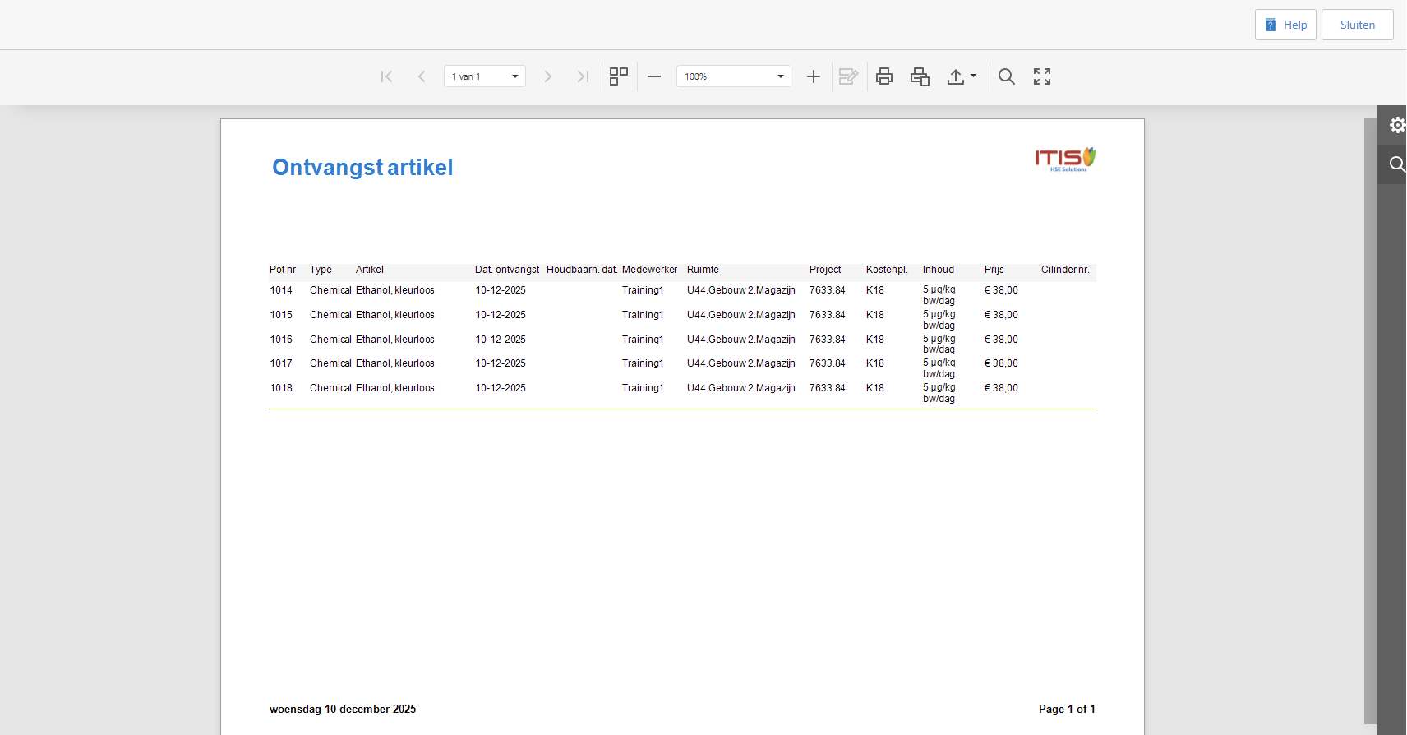Screen dimensions: 1407x735
Task: Click the Sluiten button
Action: (1357, 25)
